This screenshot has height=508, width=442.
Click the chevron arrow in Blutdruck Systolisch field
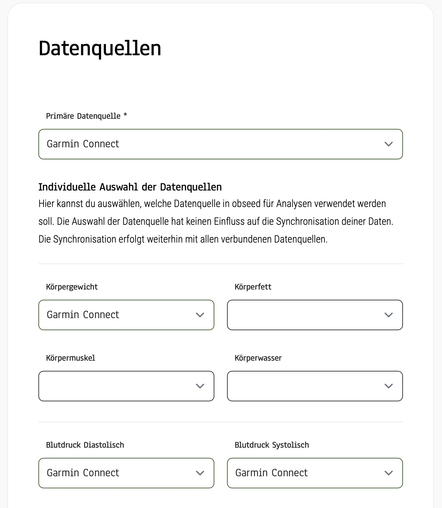point(388,473)
